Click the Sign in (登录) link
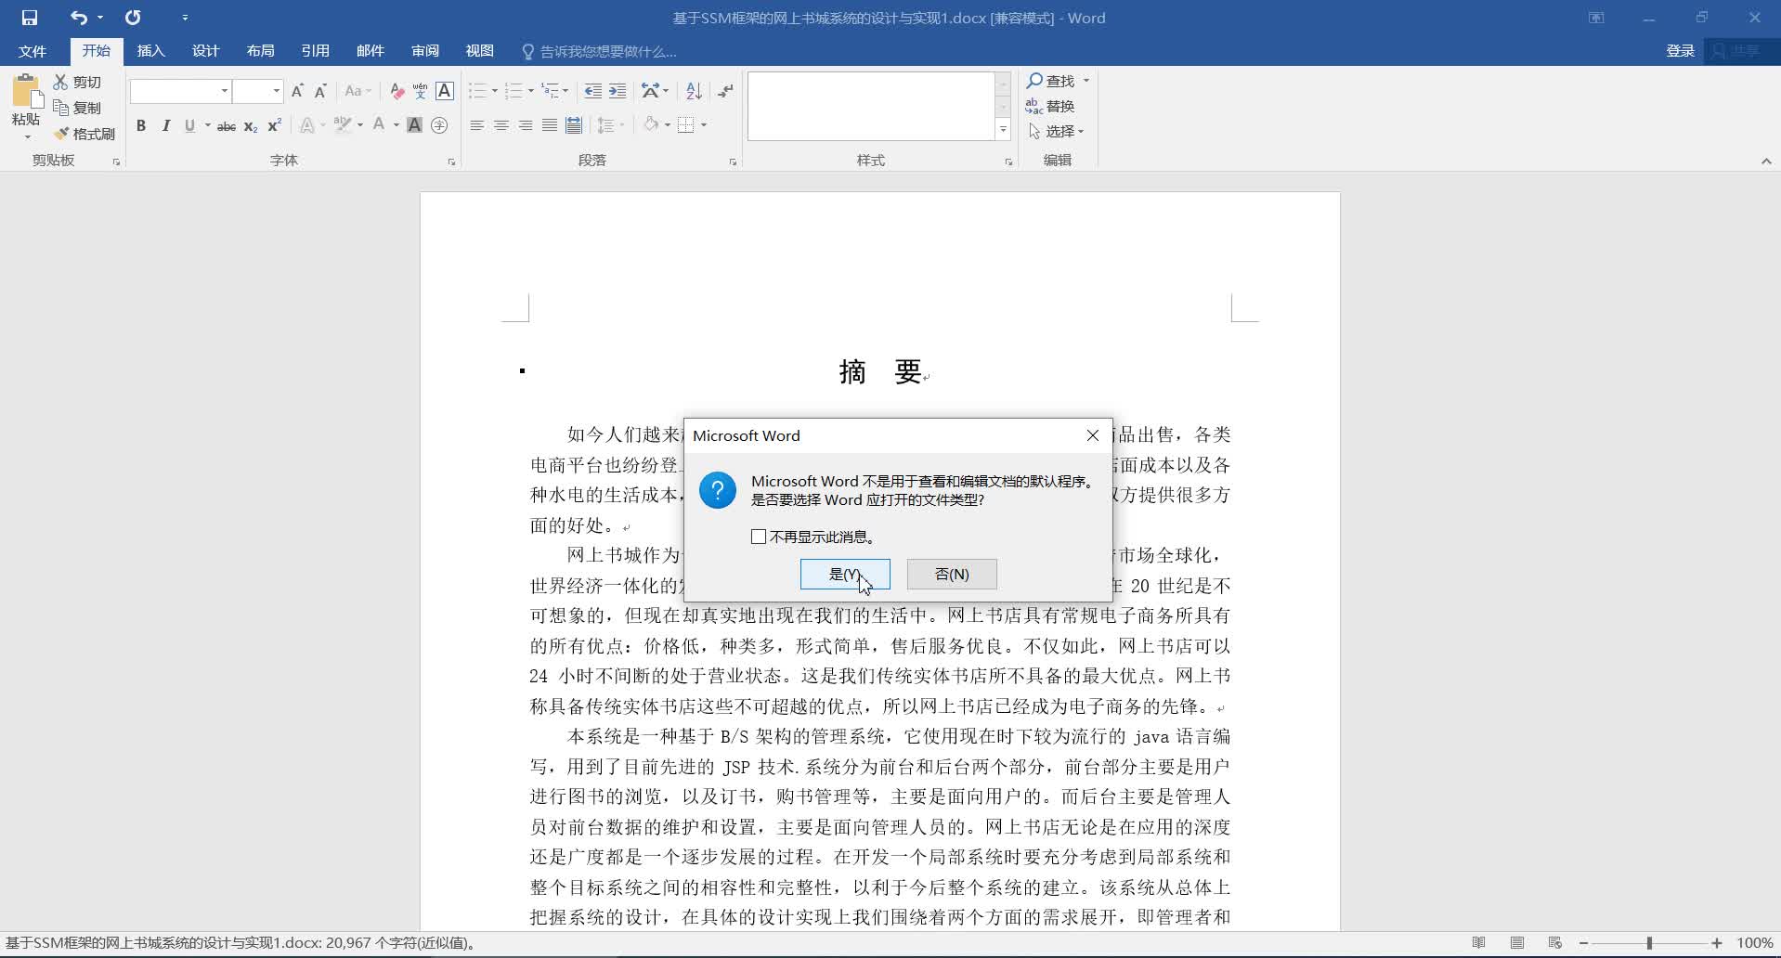The height and width of the screenshot is (958, 1781). 1680,51
